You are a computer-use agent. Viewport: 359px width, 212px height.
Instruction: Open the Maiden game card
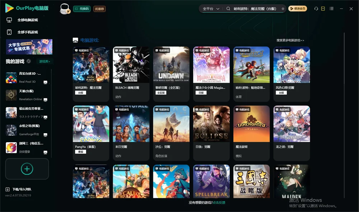[292, 182]
